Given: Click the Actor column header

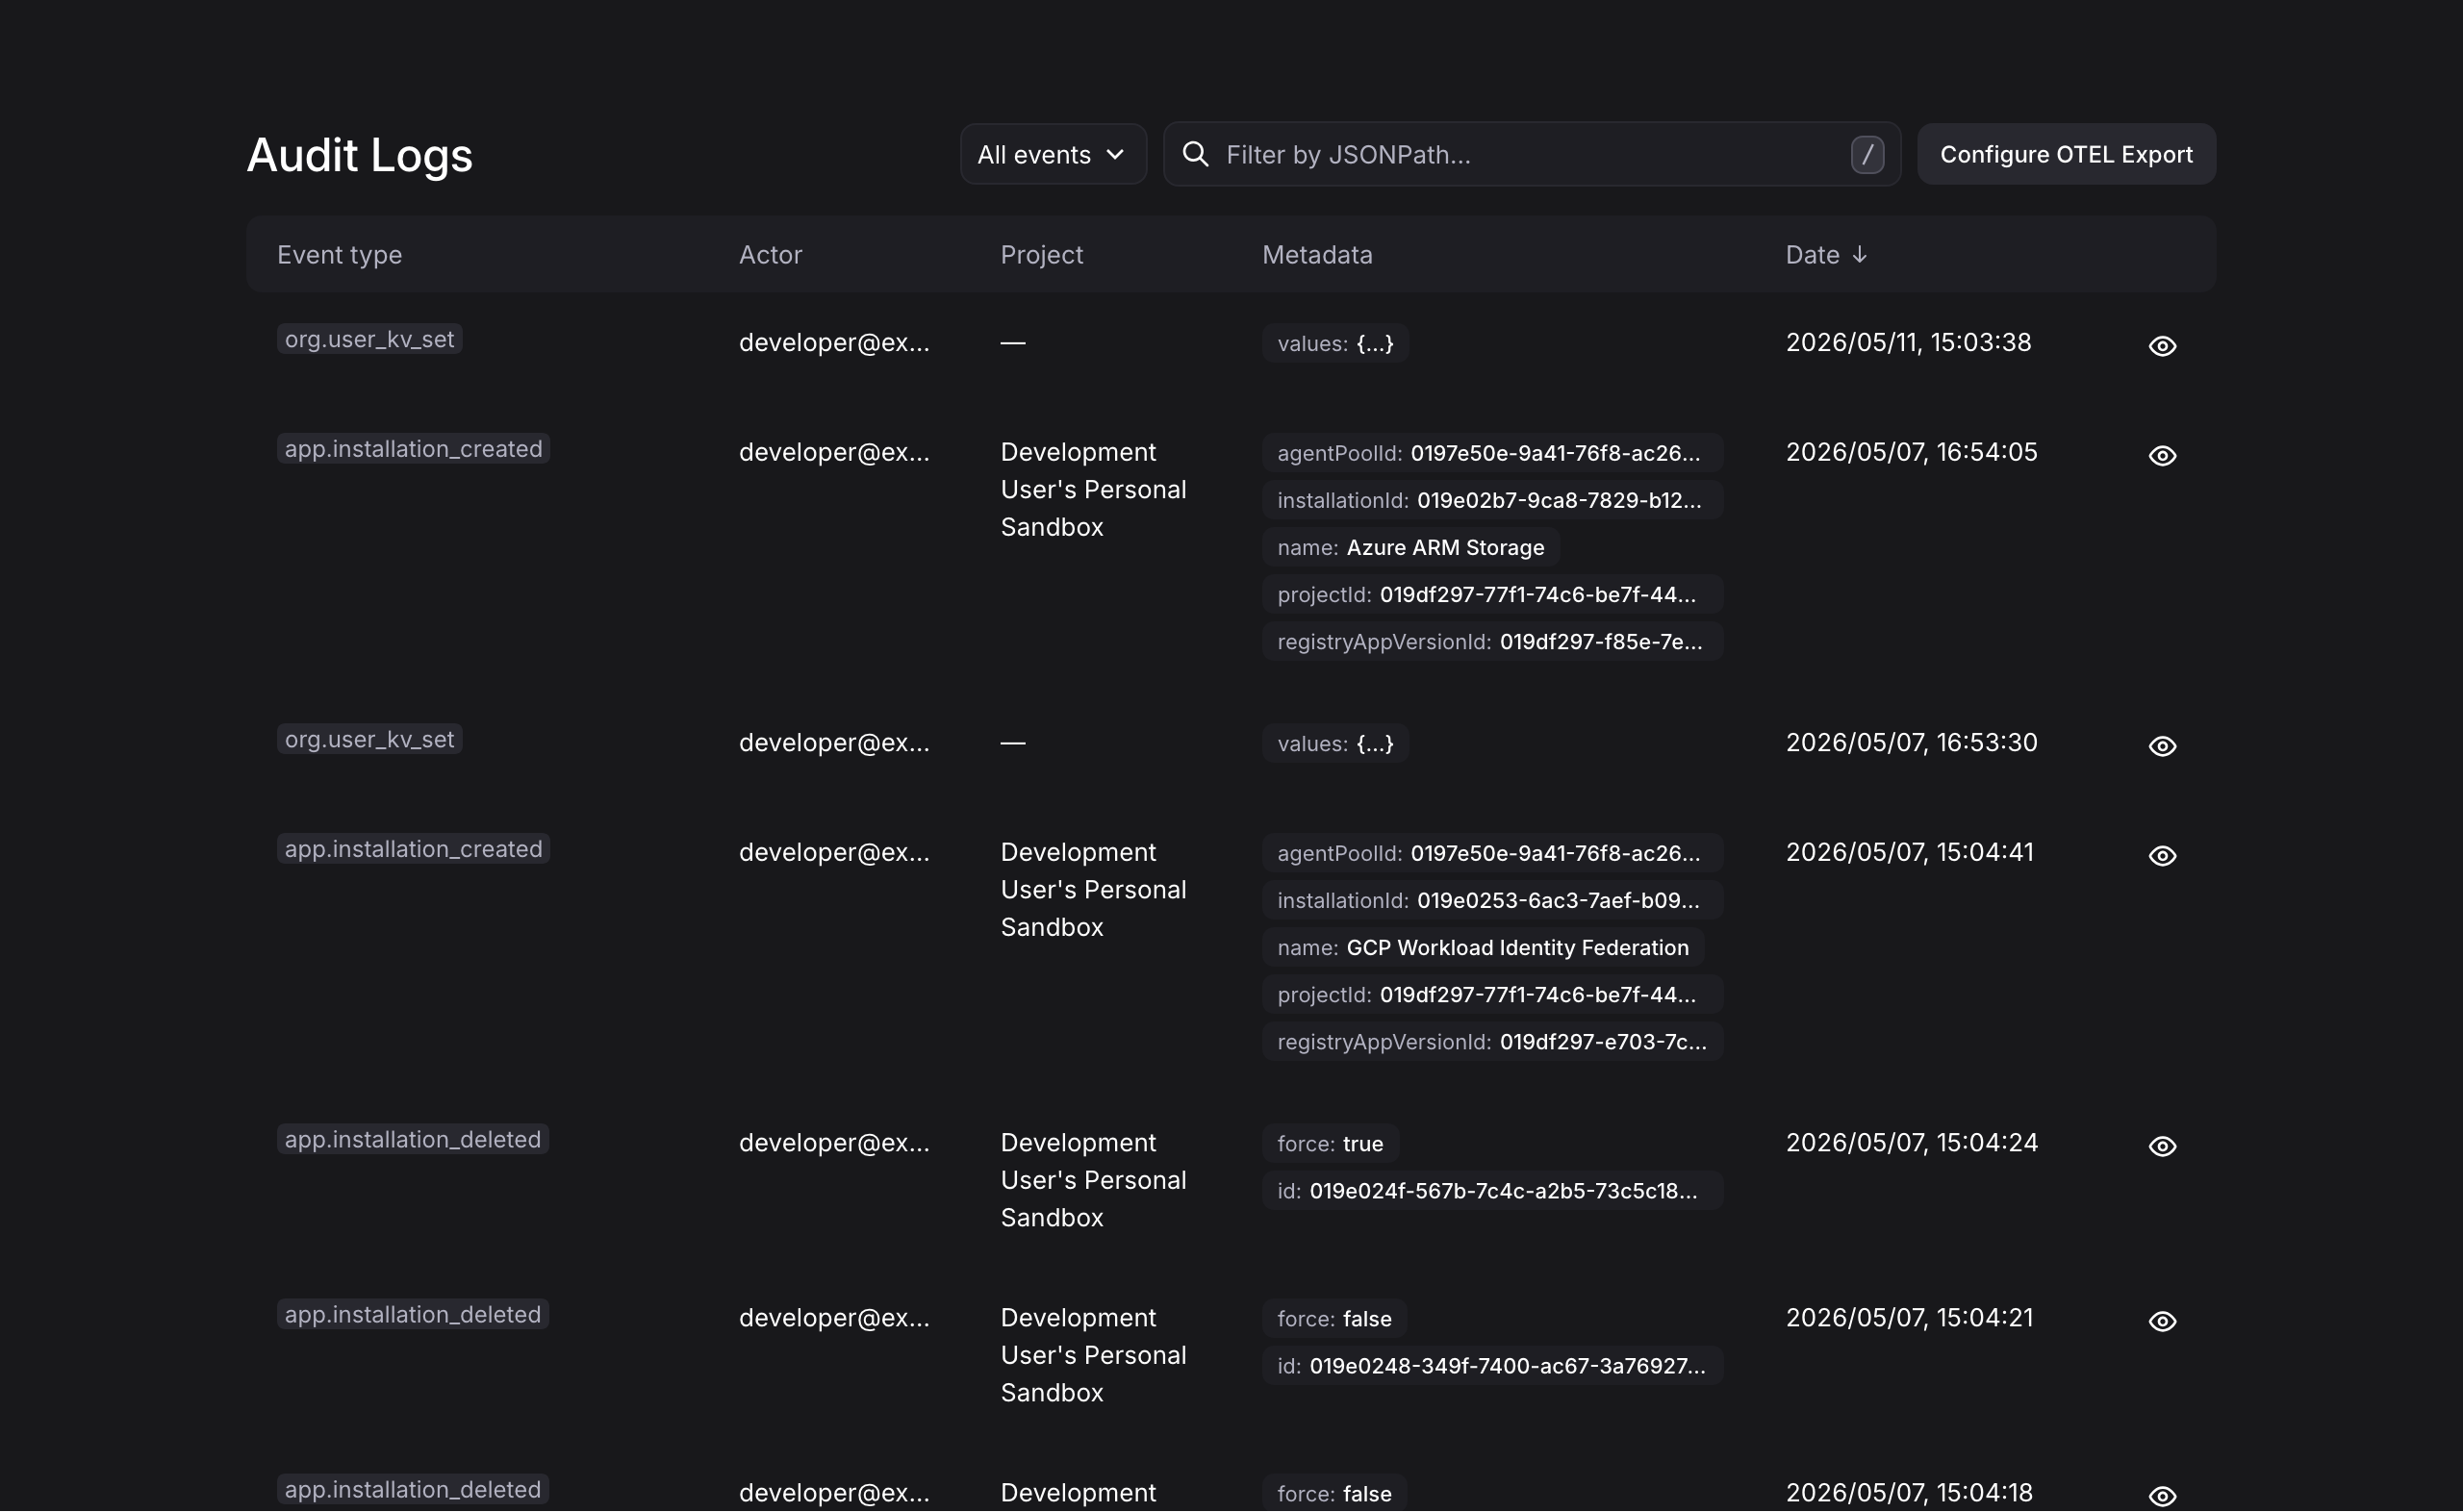Looking at the screenshot, I should (x=770, y=255).
